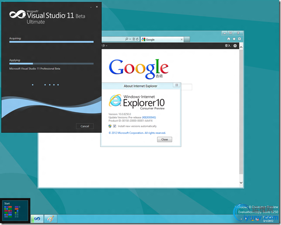281x225 pixels.
Task: Select the Google browser tab
Action: [x=162, y=40]
